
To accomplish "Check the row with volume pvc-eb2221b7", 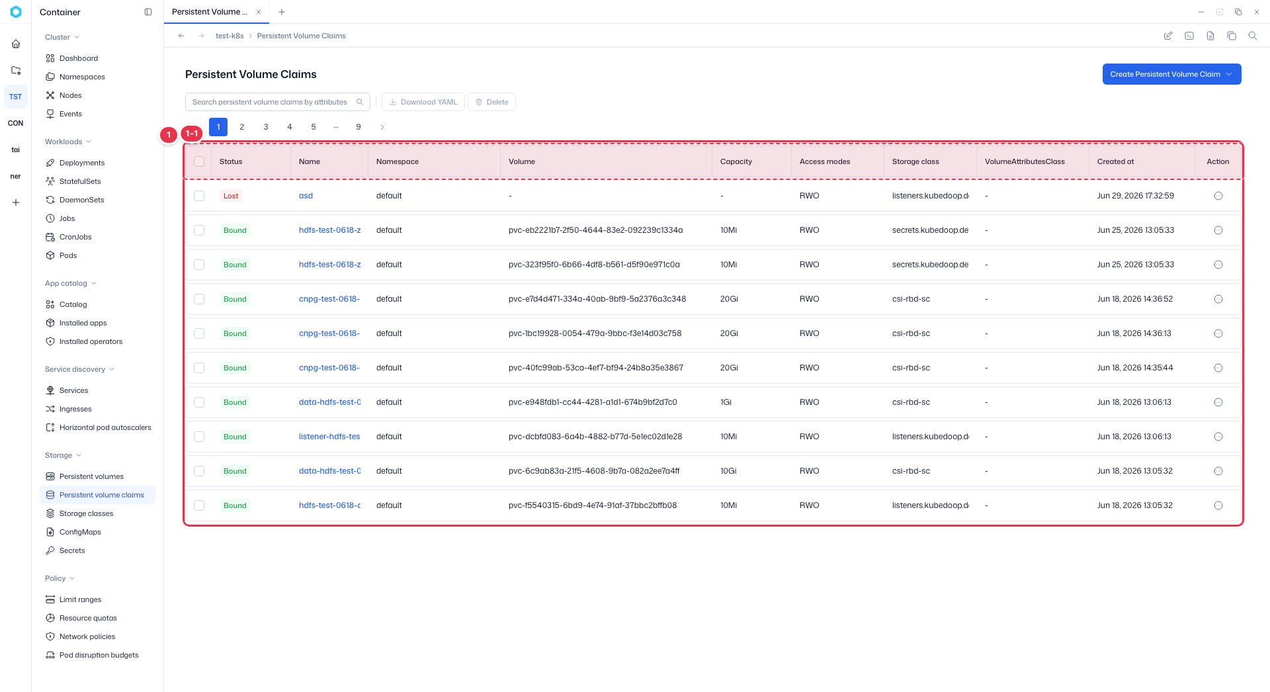I will (x=199, y=230).
